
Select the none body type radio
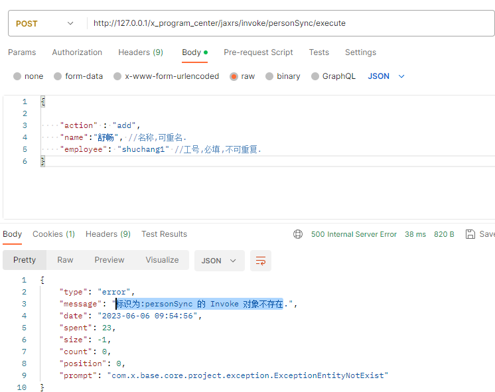17,76
